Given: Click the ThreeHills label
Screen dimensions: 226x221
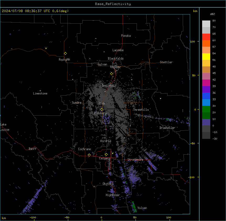Looking at the screenshot, I should click(x=141, y=110).
